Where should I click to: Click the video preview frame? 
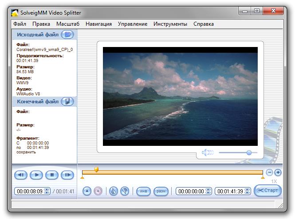(x=180, y=96)
